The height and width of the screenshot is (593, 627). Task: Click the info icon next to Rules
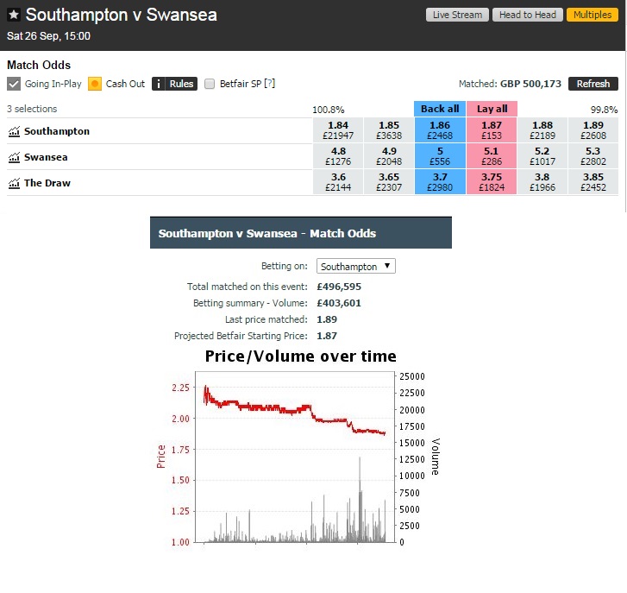[159, 84]
